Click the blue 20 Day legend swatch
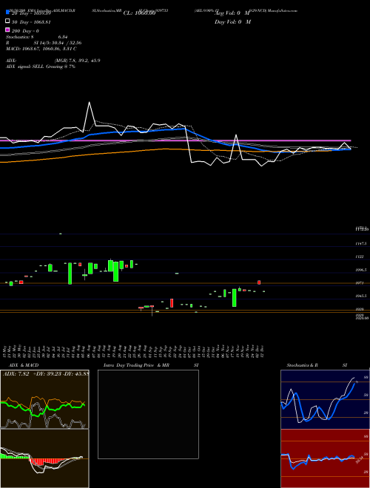This screenshot has width=370, height=488. [7, 12]
